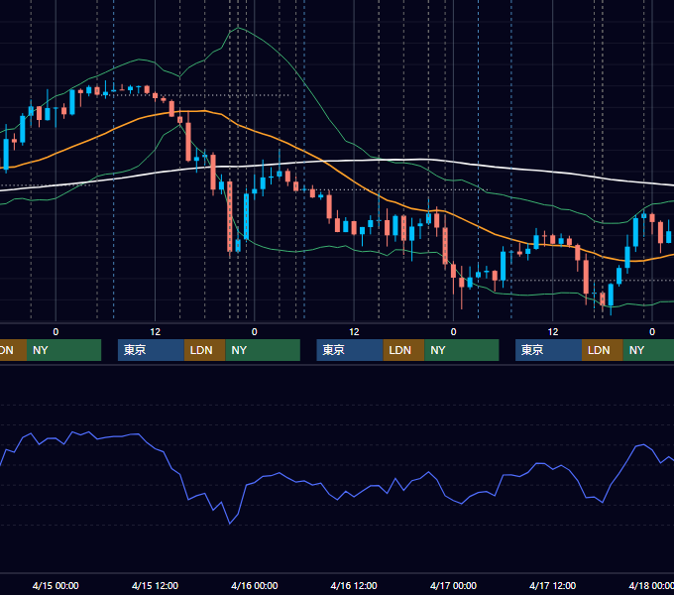The width and height of the screenshot is (674, 595).
Task: Click the lowest point of the blue oscillator line
Action: [x=230, y=524]
